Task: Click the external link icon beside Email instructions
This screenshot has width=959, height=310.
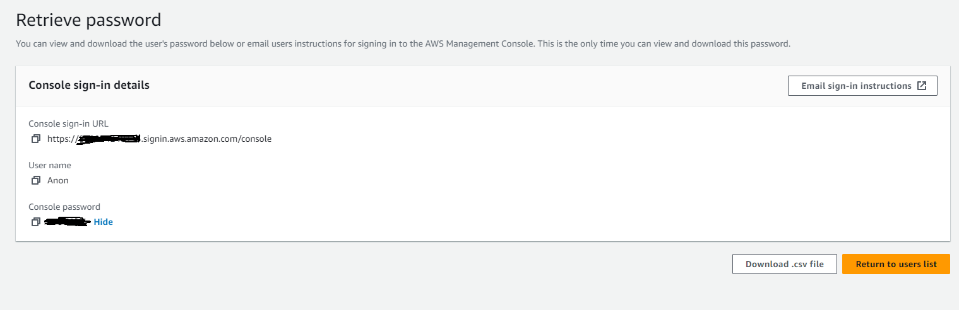Action: tap(922, 86)
